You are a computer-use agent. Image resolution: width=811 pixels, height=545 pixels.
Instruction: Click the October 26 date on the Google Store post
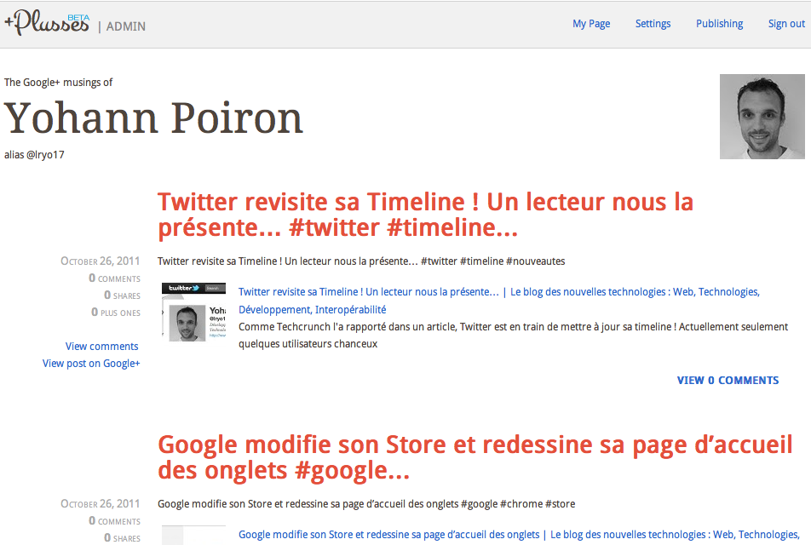pyautogui.click(x=100, y=504)
